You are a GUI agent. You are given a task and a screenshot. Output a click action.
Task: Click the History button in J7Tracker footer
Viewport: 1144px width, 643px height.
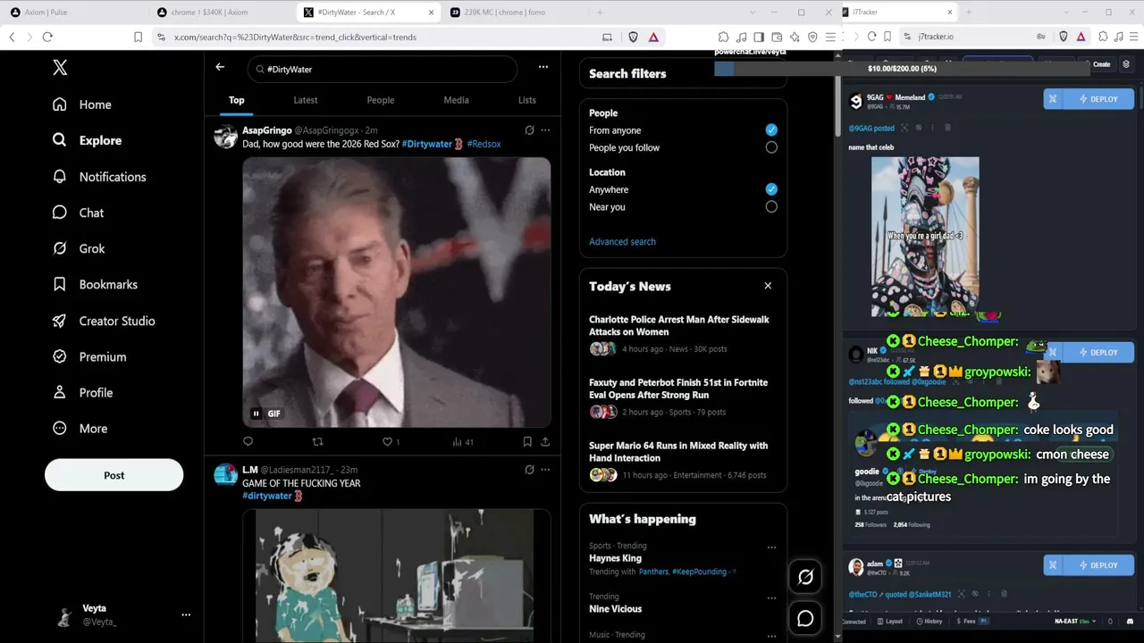pyautogui.click(x=929, y=621)
